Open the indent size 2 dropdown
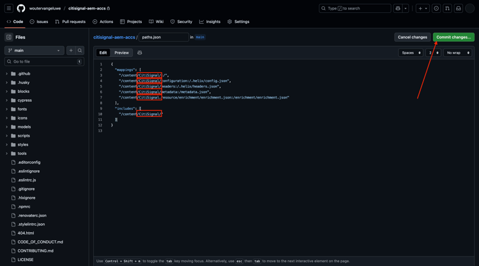Image resolution: width=479 pixels, height=266 pixels. click(434, 53)
